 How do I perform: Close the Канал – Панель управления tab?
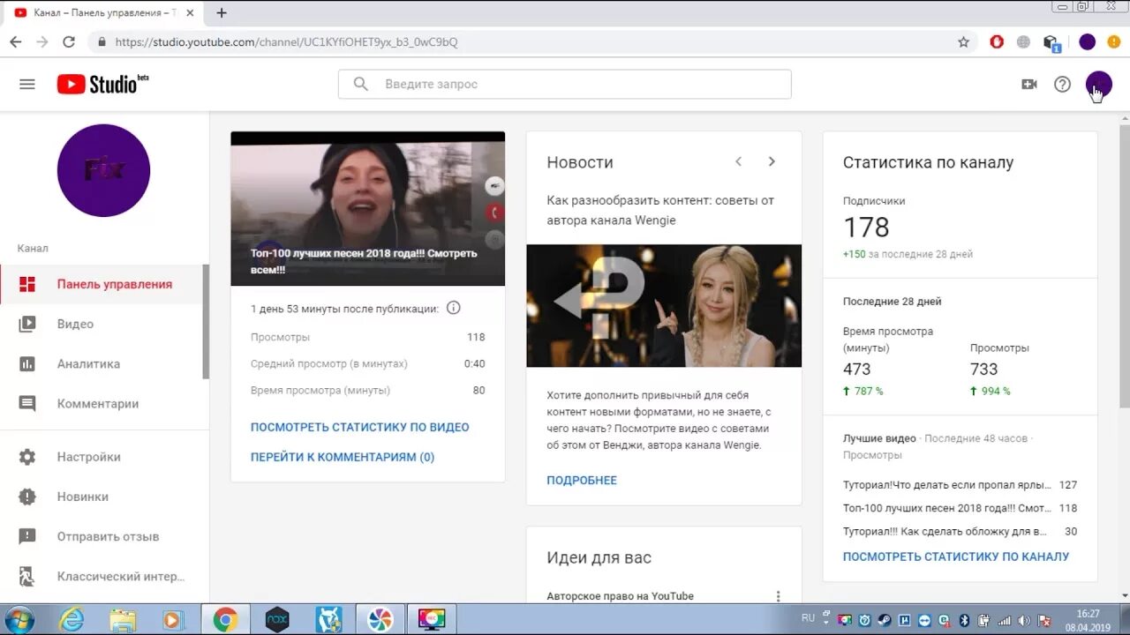pyautogui.click(x=191, y=13)
